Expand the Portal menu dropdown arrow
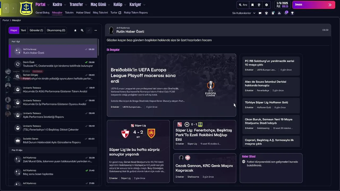 [48, 5]
